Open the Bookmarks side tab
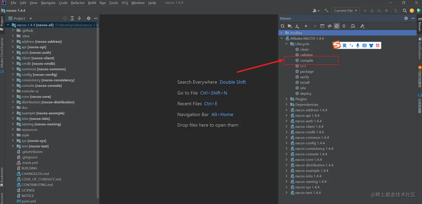Image resolution: width=422 pixels, height=204 pixels. 2,177
